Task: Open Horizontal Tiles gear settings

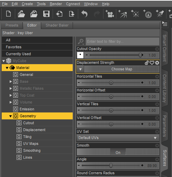Action: [157, 77]
